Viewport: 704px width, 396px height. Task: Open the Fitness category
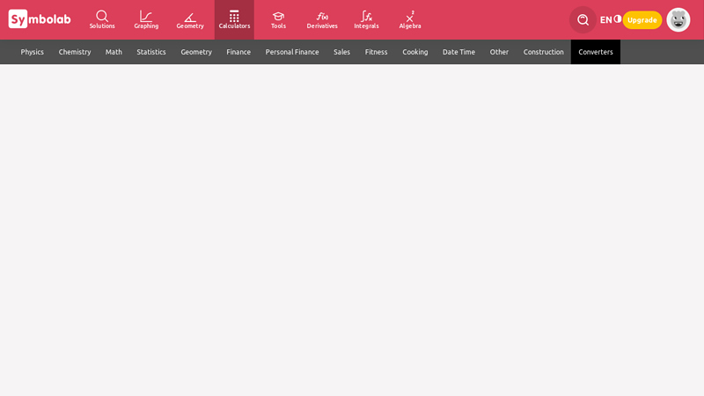377,52
